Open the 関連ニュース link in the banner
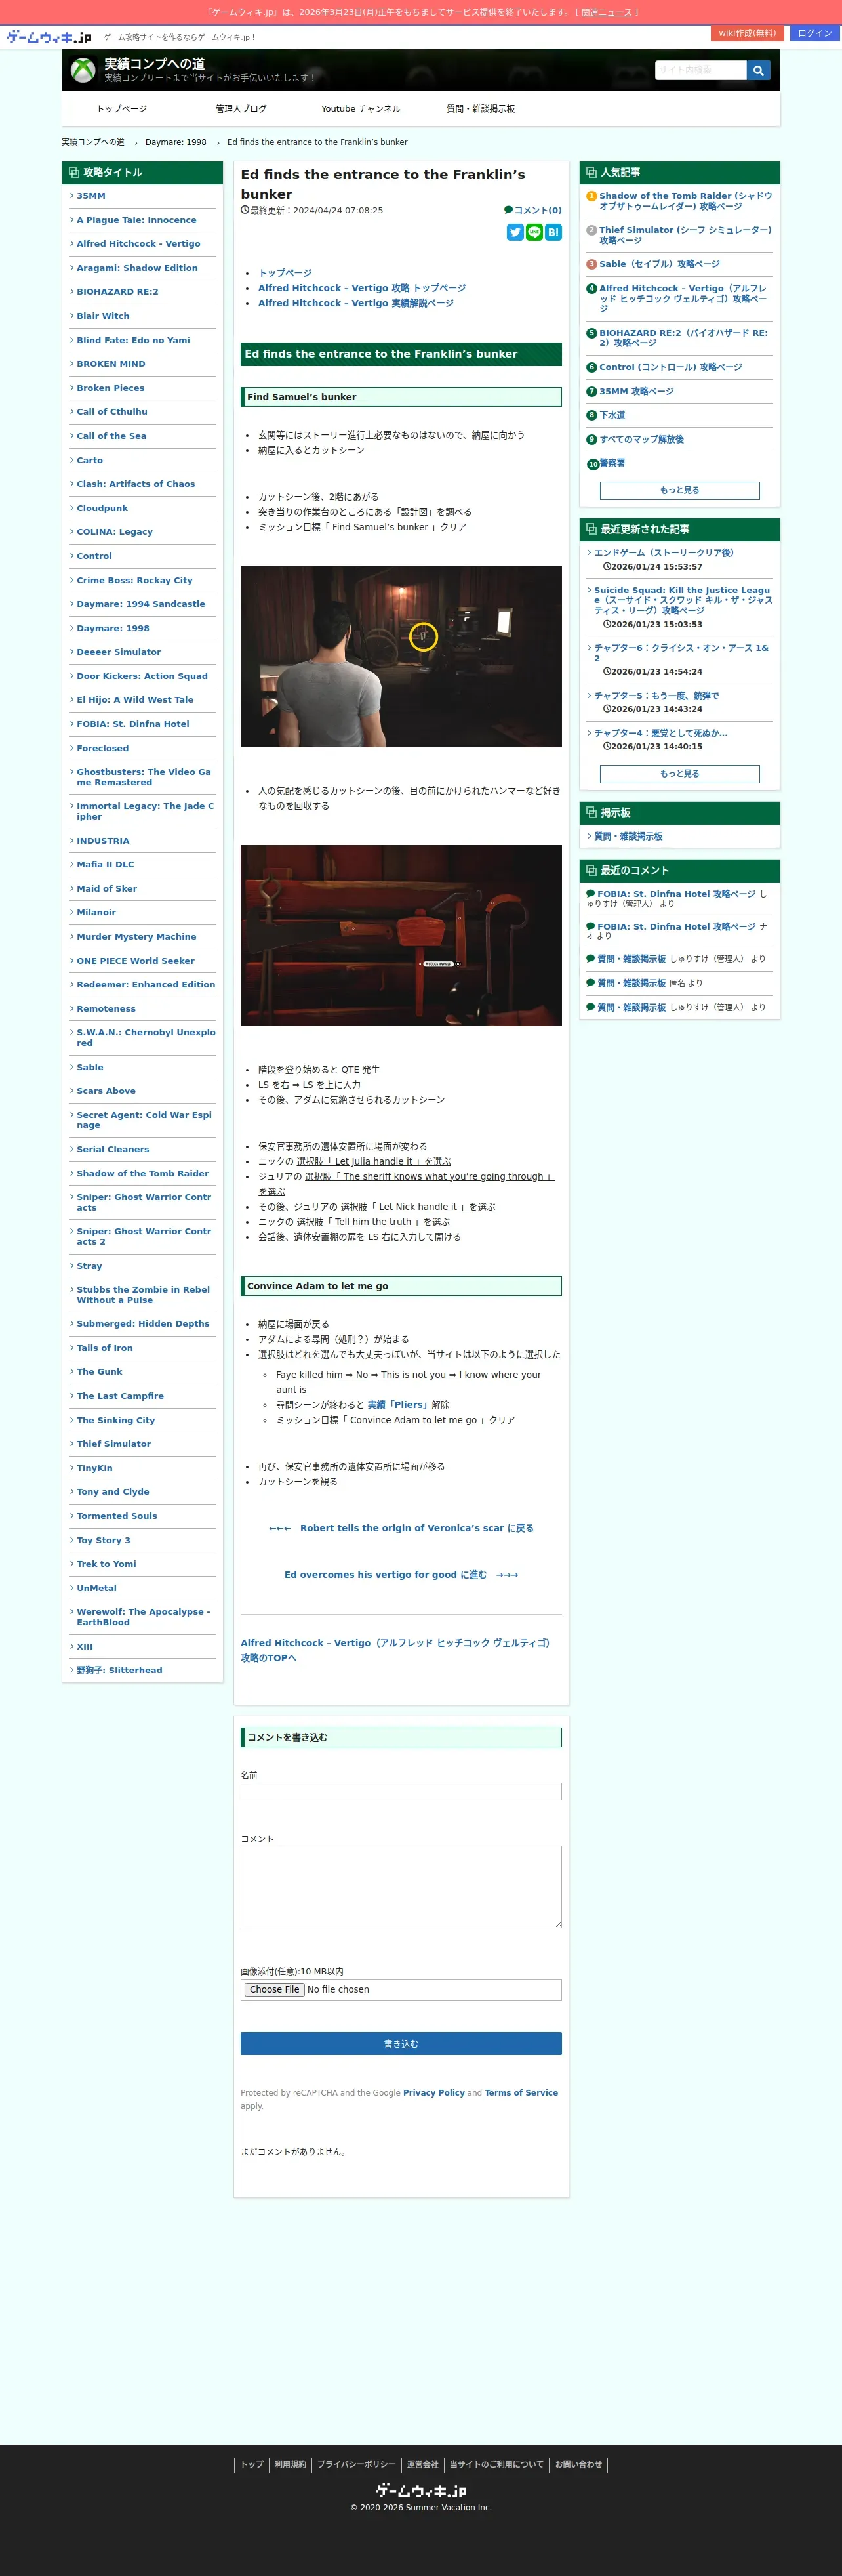The width and height of the screenshot is (842, 2576). [x=606, y=12]
